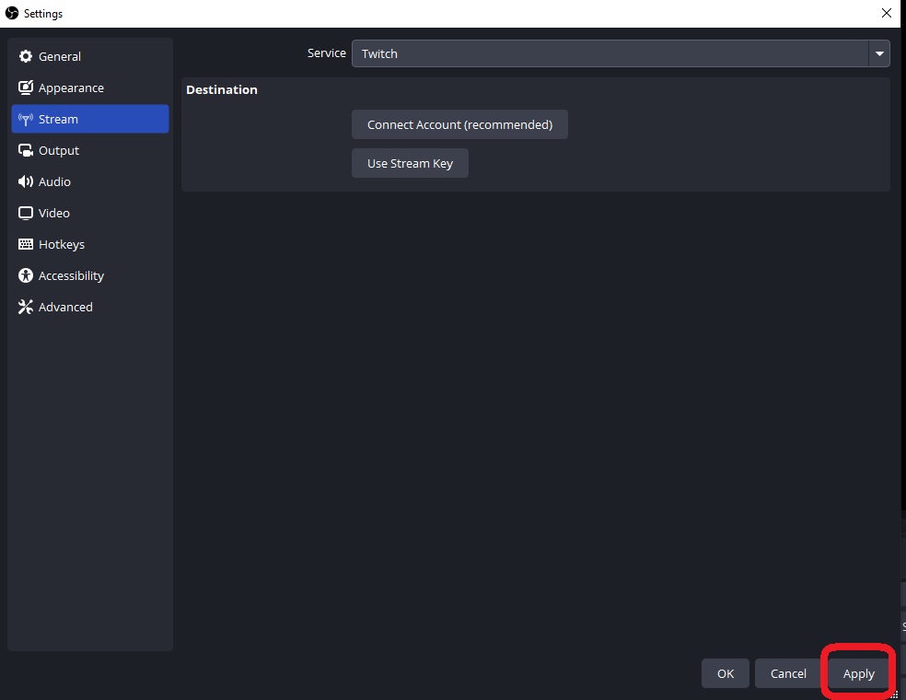Open Advanced settings section
The width and height of the screenshot is (906, 700).
tap(90, 307)
